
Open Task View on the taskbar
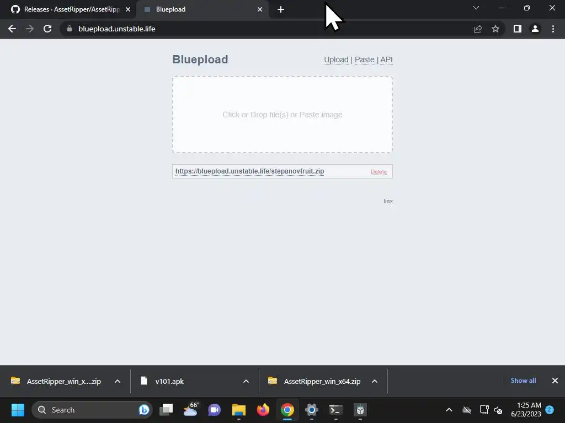click(x=166, y=410)
